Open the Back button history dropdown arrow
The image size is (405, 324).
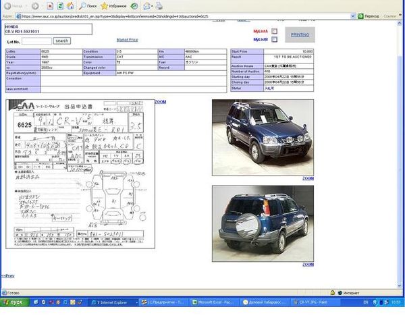[26, 6]
